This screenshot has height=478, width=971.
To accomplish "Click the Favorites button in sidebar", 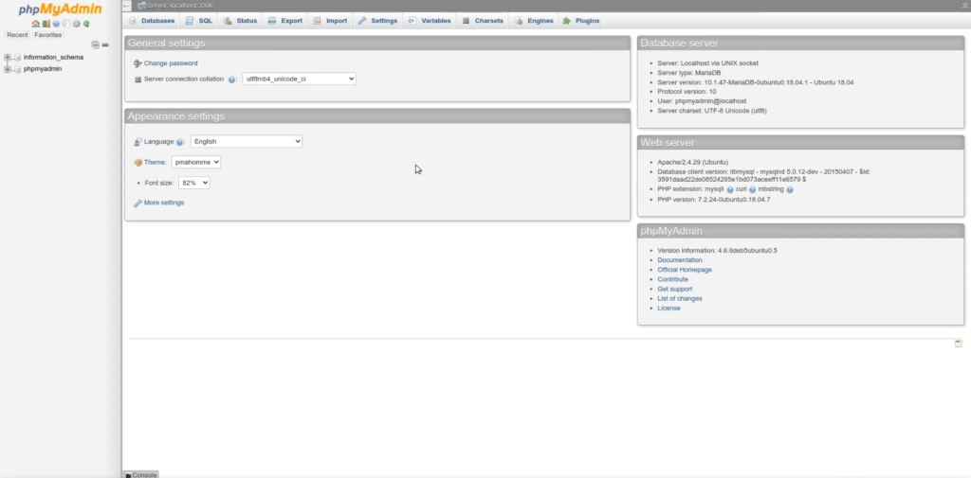I will [x=48, y=35].
